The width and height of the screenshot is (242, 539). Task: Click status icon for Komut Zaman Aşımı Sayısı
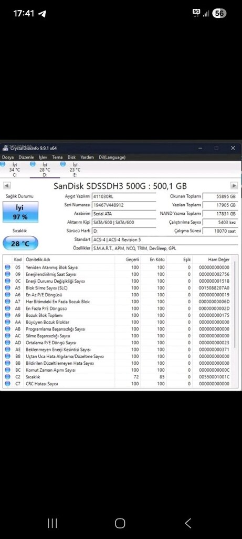click(7, 370)
